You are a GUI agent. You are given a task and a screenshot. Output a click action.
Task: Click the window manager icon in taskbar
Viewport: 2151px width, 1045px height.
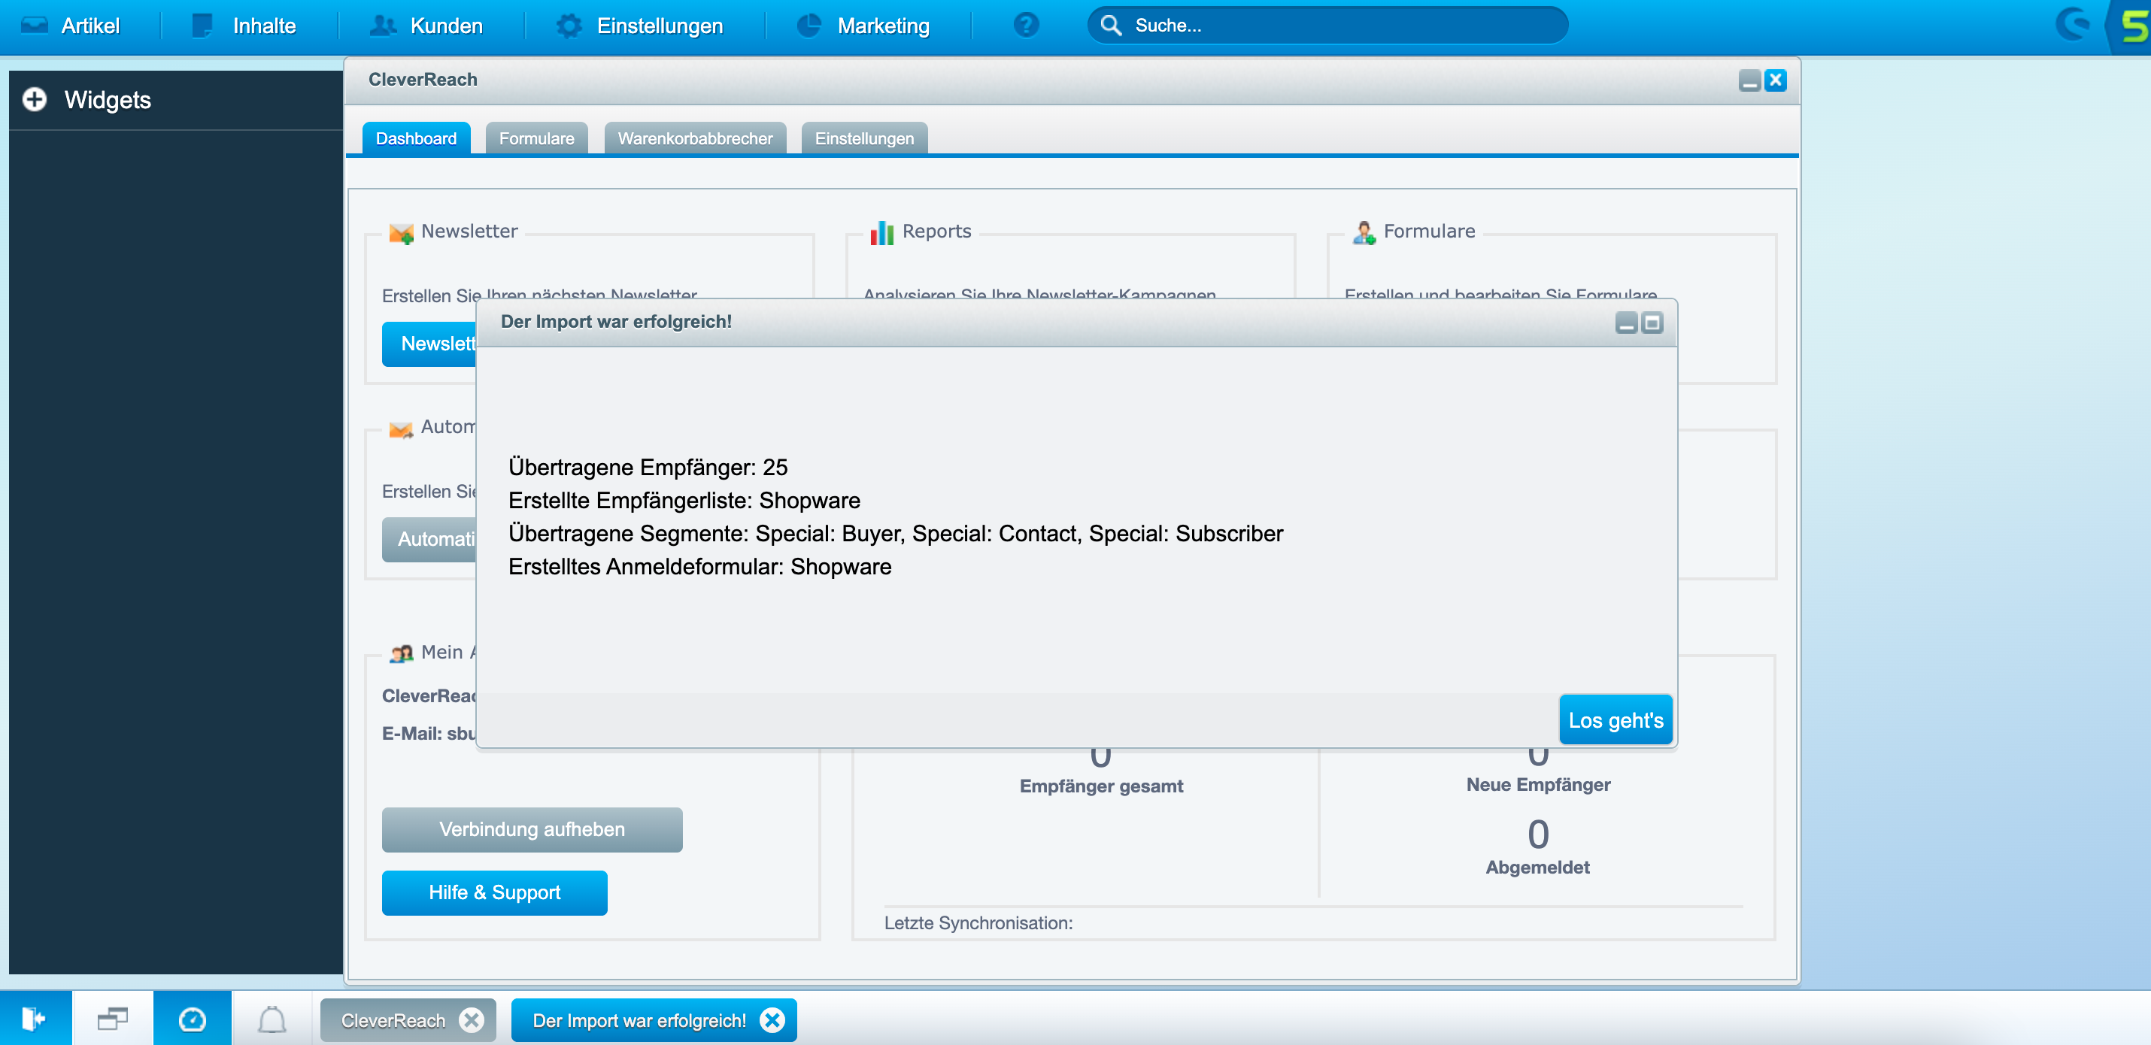[112, 1018]
